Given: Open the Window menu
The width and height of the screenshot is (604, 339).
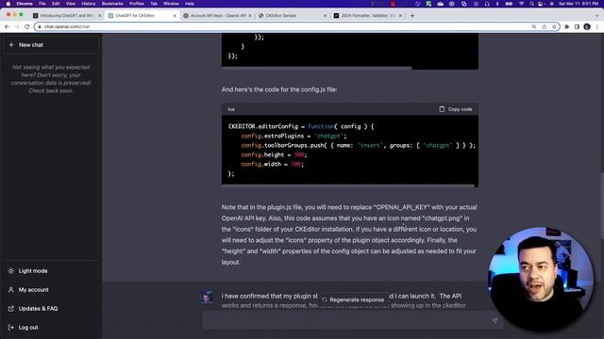Looking at the screenshot, I should [171, 4].
